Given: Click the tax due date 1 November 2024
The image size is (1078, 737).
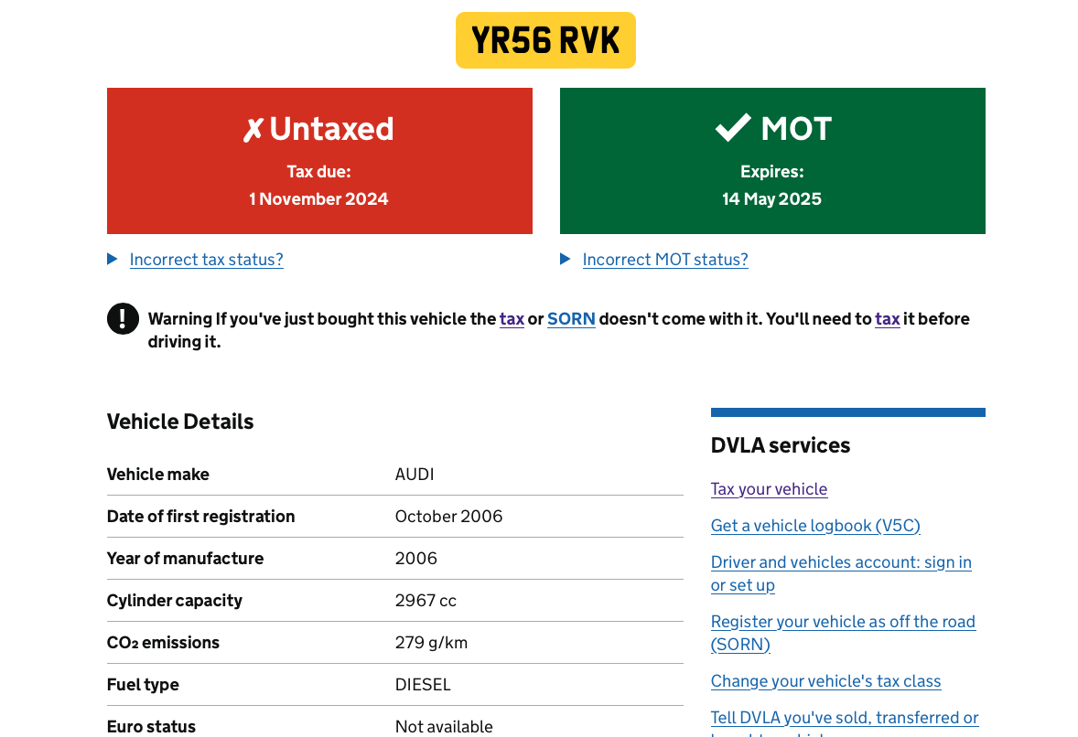Looking at the screenshot, I should (318, 199).
